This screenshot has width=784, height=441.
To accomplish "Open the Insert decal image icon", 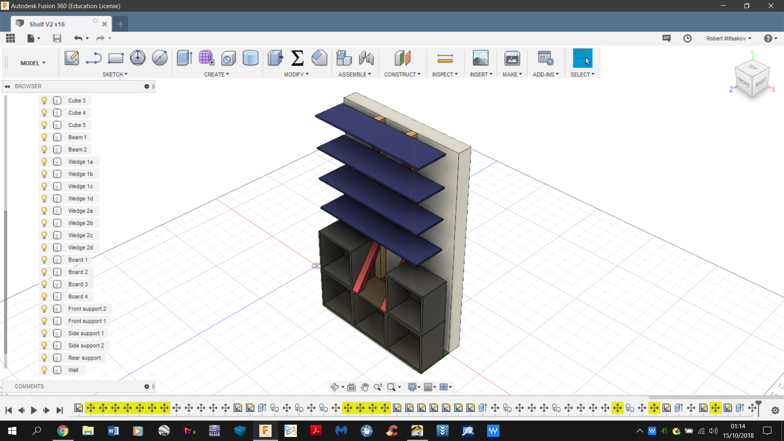I will click(x=481, y=58).
